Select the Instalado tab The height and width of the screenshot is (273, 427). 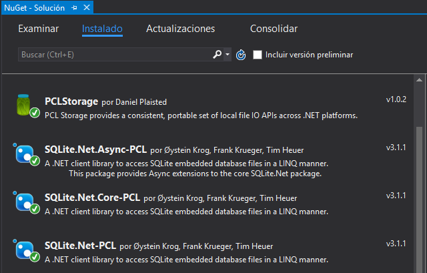tap(102, 29)
